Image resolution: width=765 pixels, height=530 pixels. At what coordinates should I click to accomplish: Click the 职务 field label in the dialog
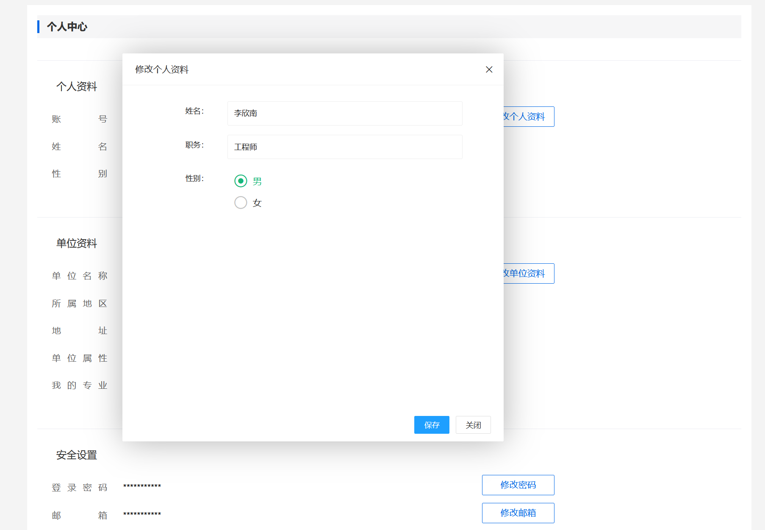[194, 145]
